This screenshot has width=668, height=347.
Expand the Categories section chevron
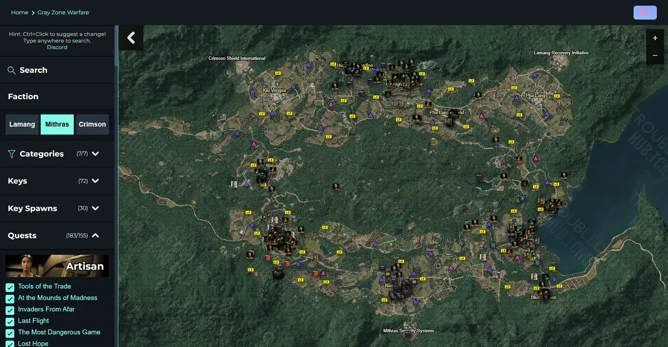coord(96,154)
